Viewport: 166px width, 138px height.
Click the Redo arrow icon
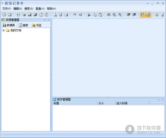81,14
